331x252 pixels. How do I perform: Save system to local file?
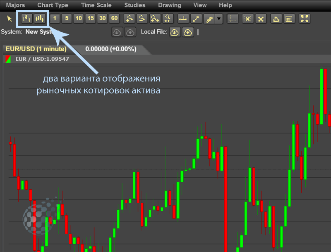coord(188,32)
